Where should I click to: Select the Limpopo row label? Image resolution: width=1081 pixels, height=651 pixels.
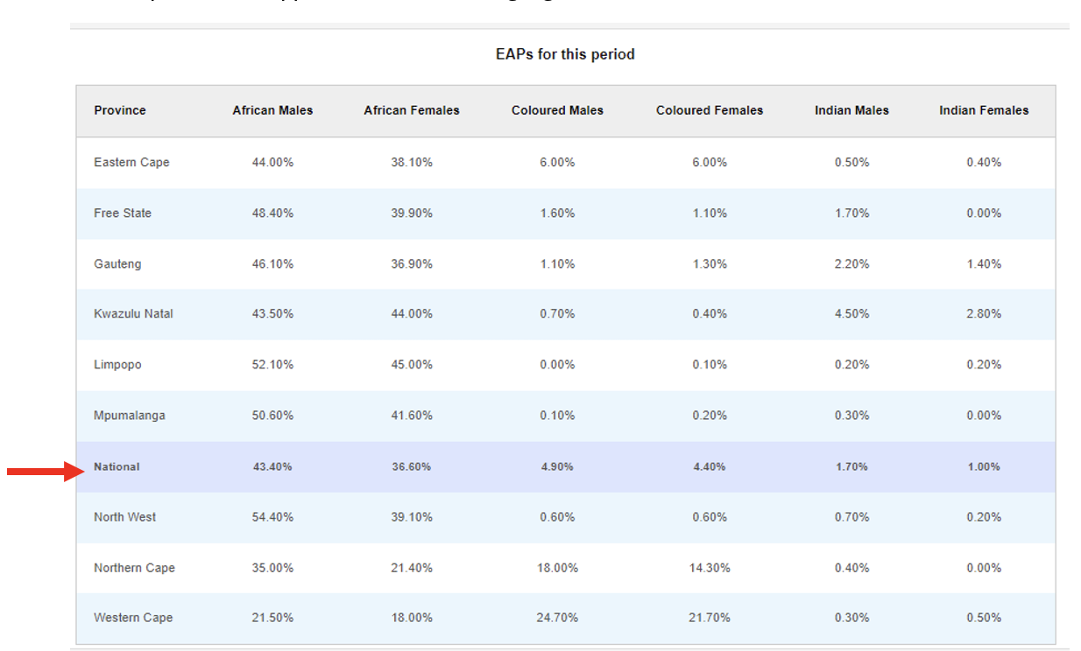point(117,364)
